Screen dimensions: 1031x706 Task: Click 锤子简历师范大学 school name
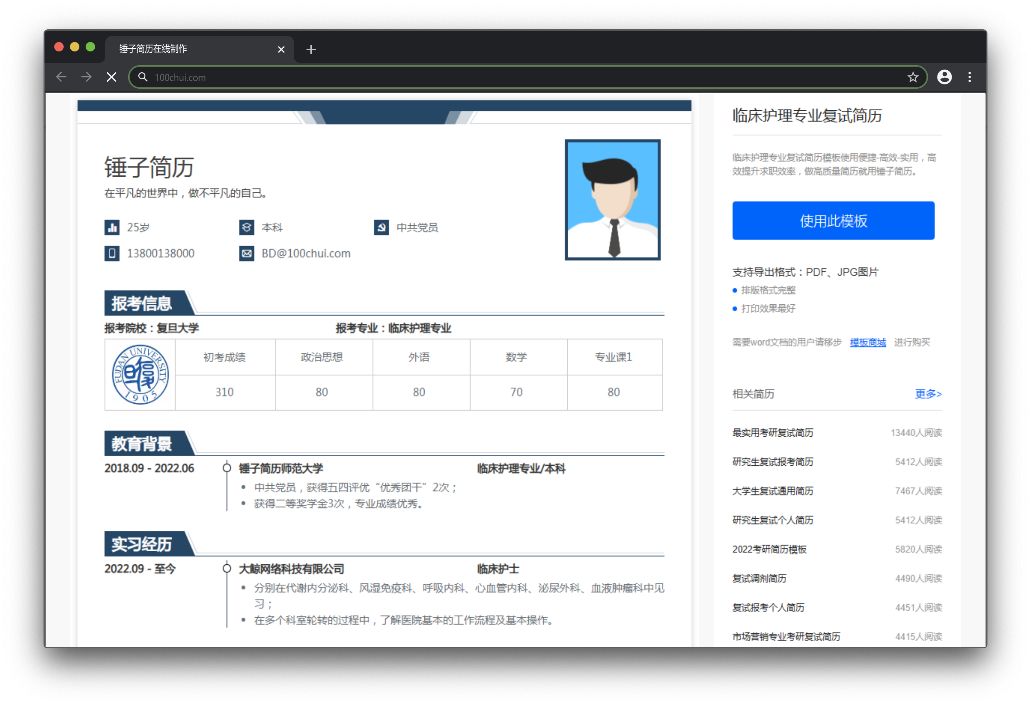click(281, 468)
